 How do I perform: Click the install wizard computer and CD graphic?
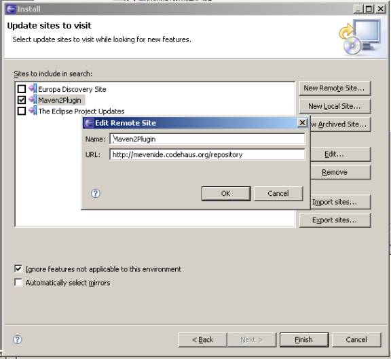coord(360,37)
